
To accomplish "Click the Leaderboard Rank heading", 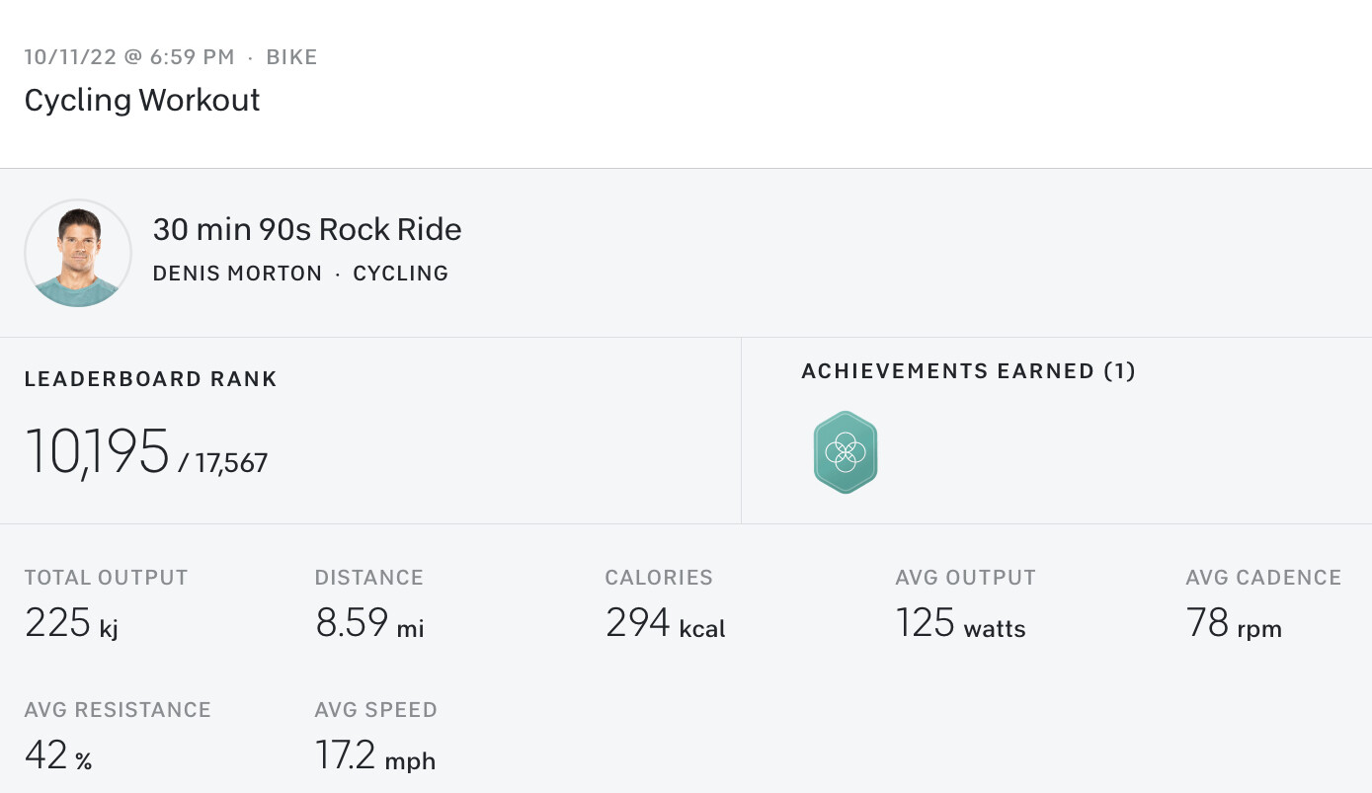I will [151, 379].
